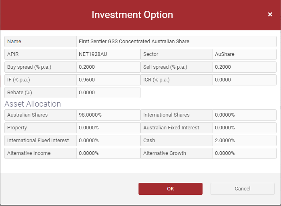Click the Property label
Screen dimensions: 281x206
click(x=17, y=128)
